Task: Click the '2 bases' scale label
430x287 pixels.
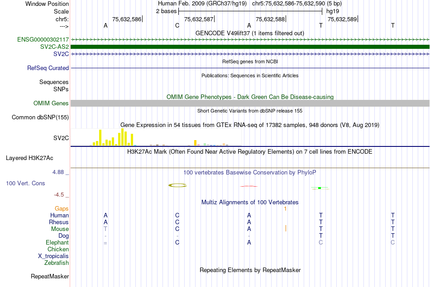Action: tap(167, 11)
